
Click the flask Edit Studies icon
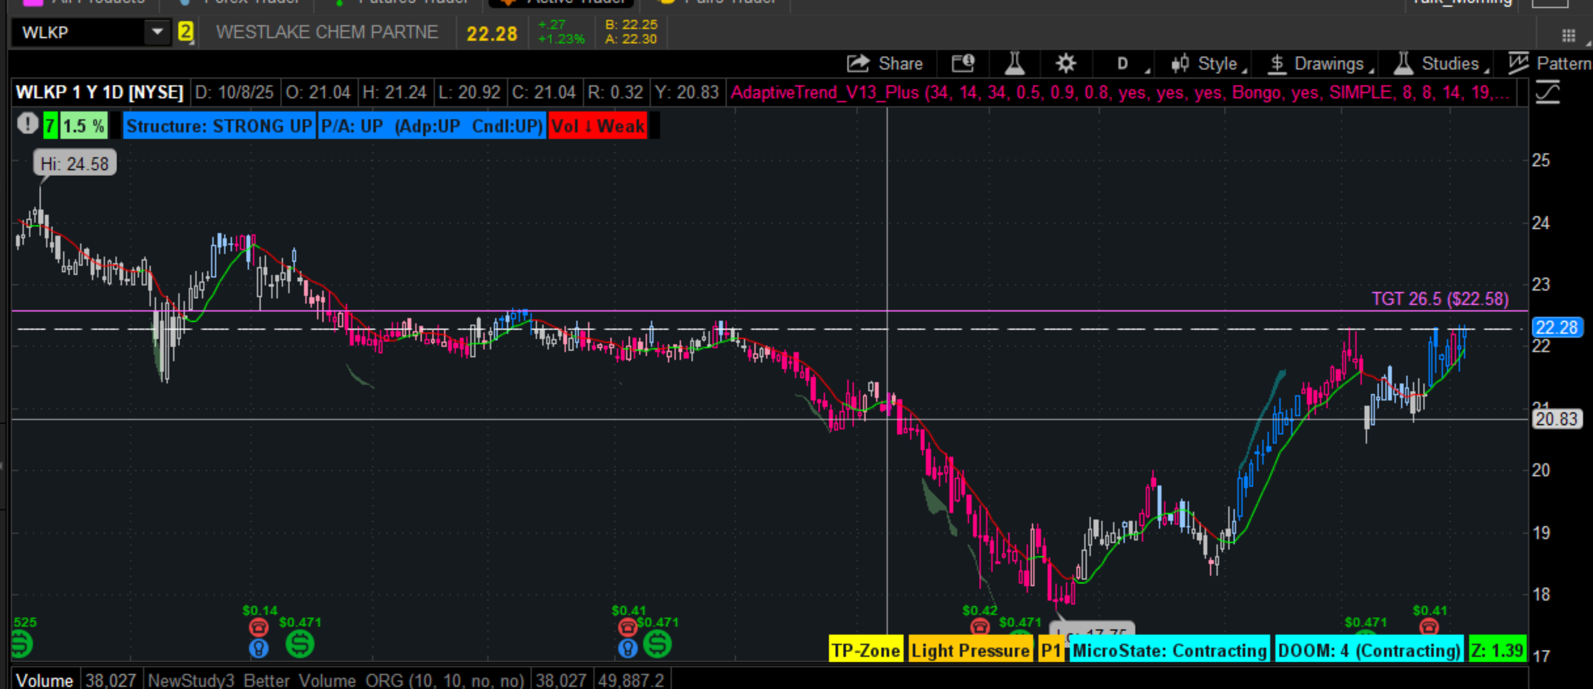tap(1014, 64)
